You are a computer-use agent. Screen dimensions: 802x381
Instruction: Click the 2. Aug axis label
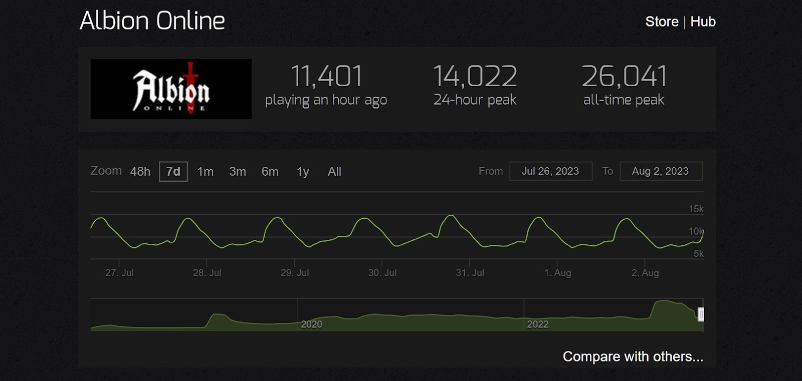point(645,273)
